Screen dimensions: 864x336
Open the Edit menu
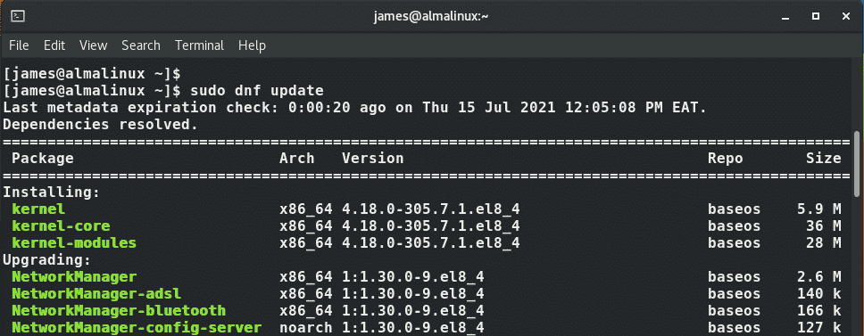pyautogui.click(x=54, y=45)
